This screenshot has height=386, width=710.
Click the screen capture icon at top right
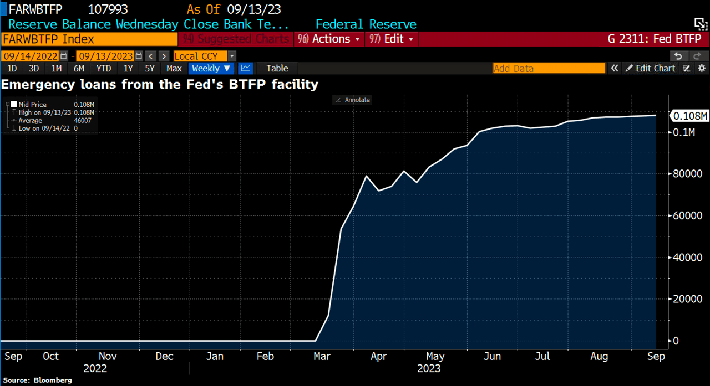tap(701, 23)
